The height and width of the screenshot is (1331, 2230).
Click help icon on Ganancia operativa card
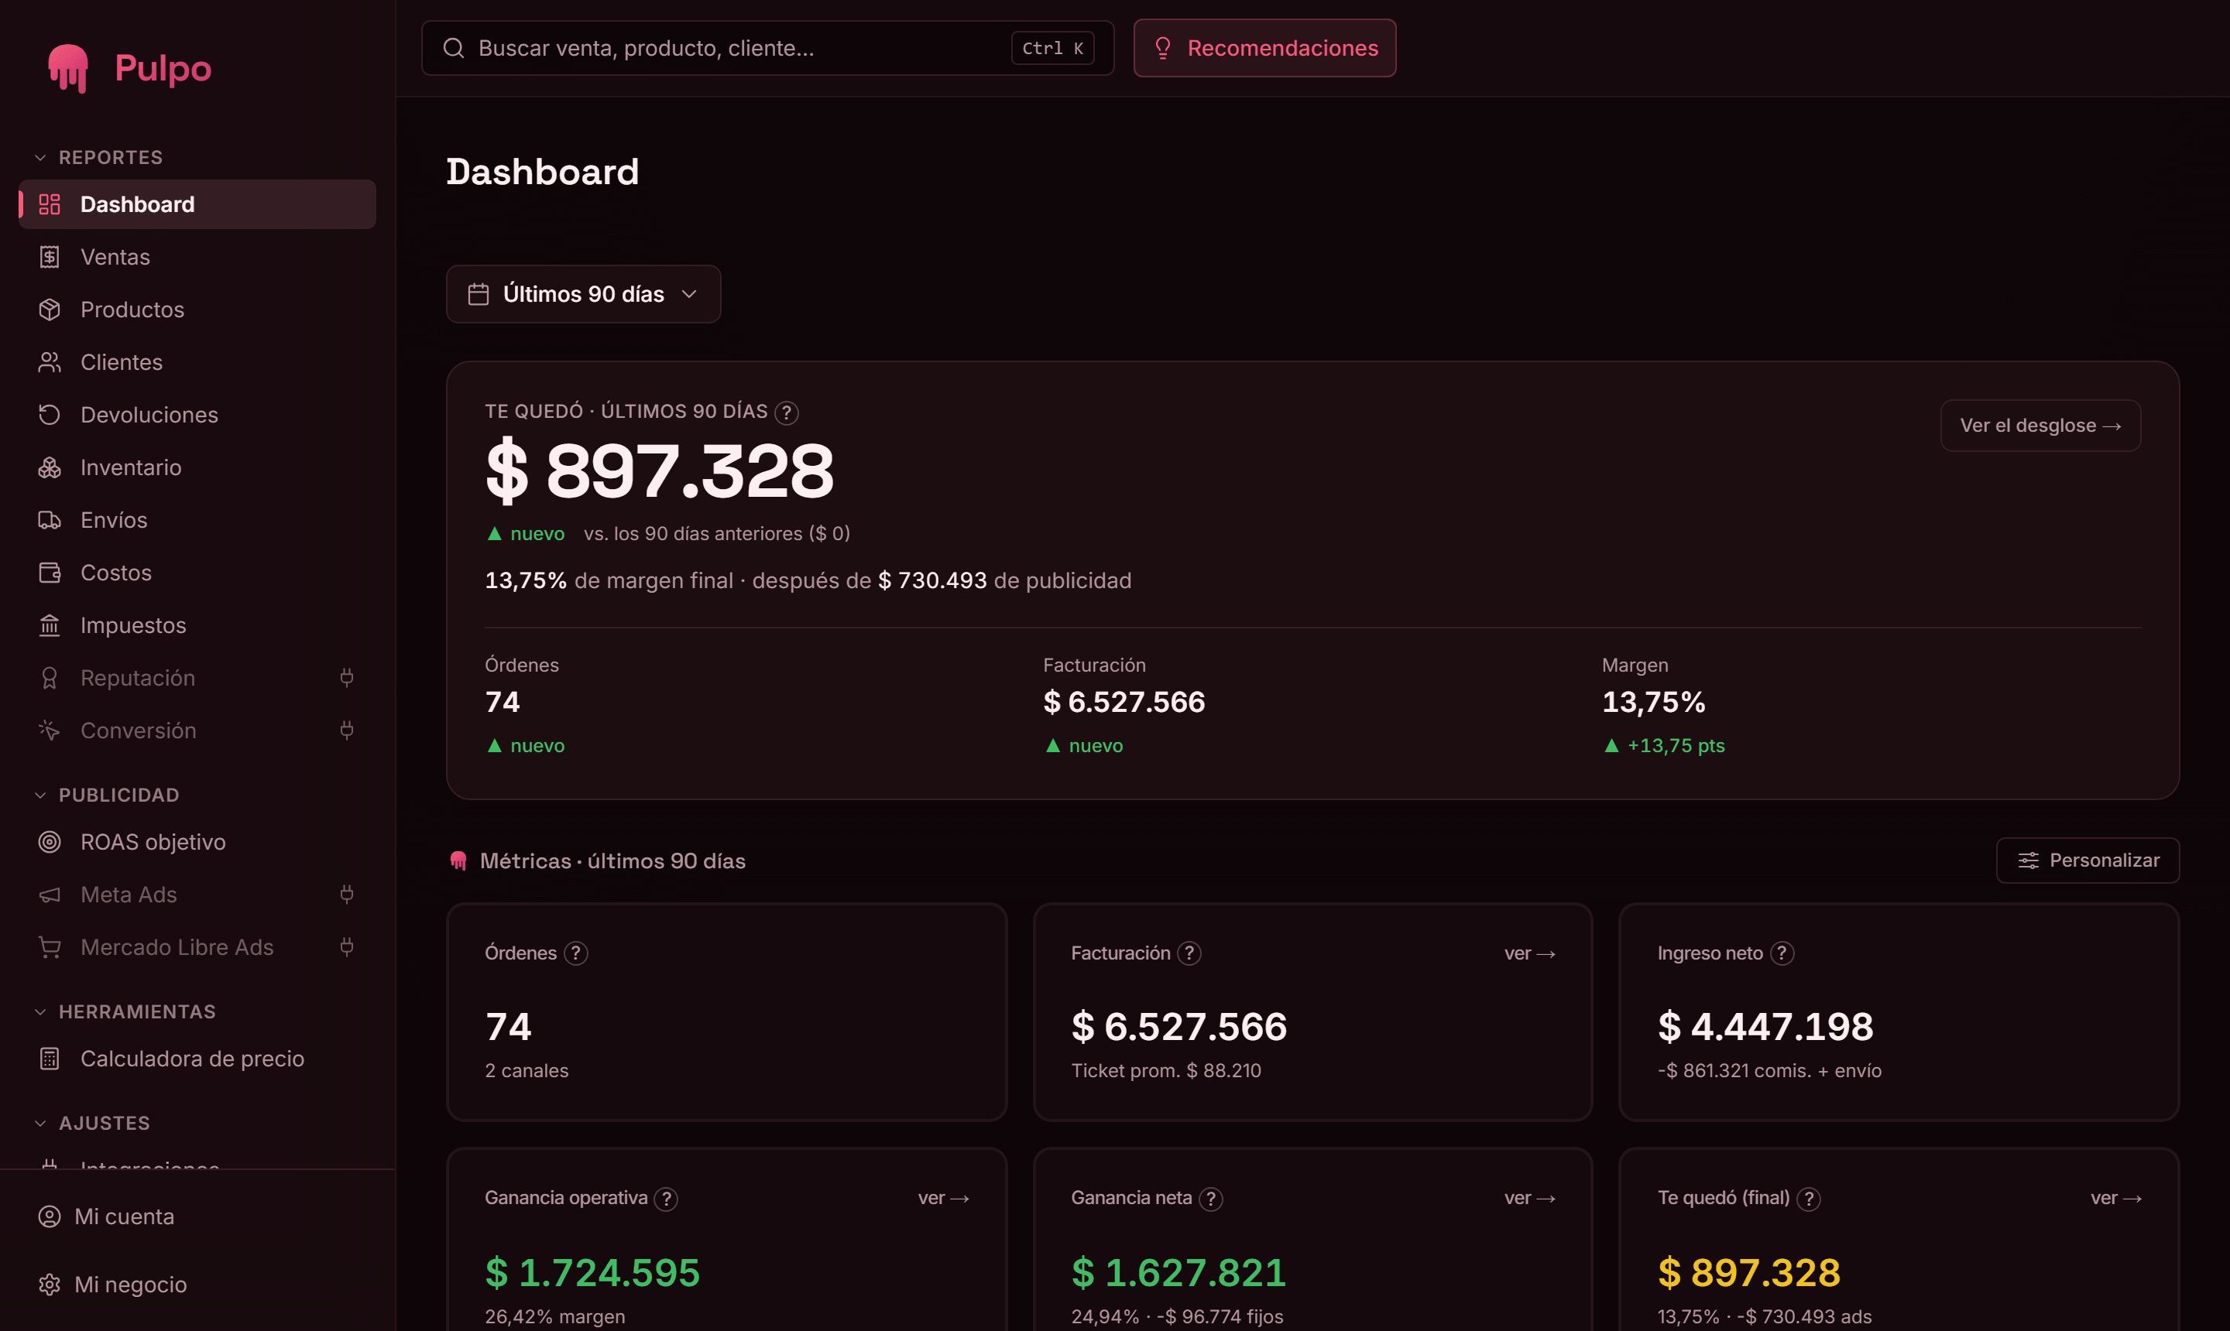[x=666, y=1199]
